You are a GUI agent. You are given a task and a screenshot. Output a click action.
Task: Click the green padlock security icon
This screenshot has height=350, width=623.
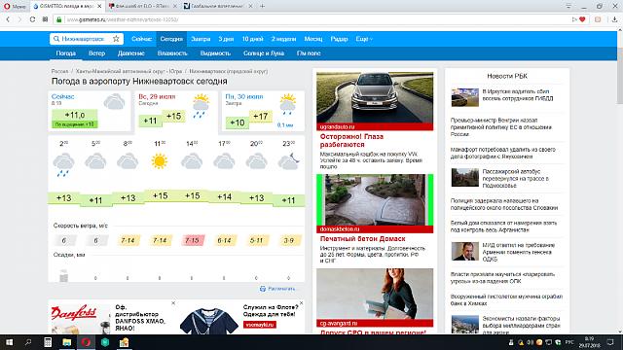click(58, 19)
